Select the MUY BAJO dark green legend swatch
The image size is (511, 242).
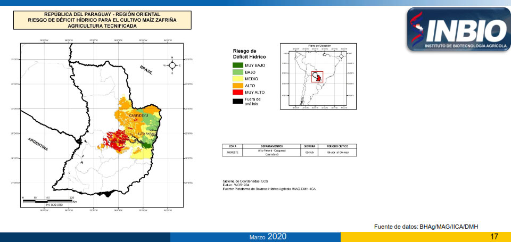(238, 65)
